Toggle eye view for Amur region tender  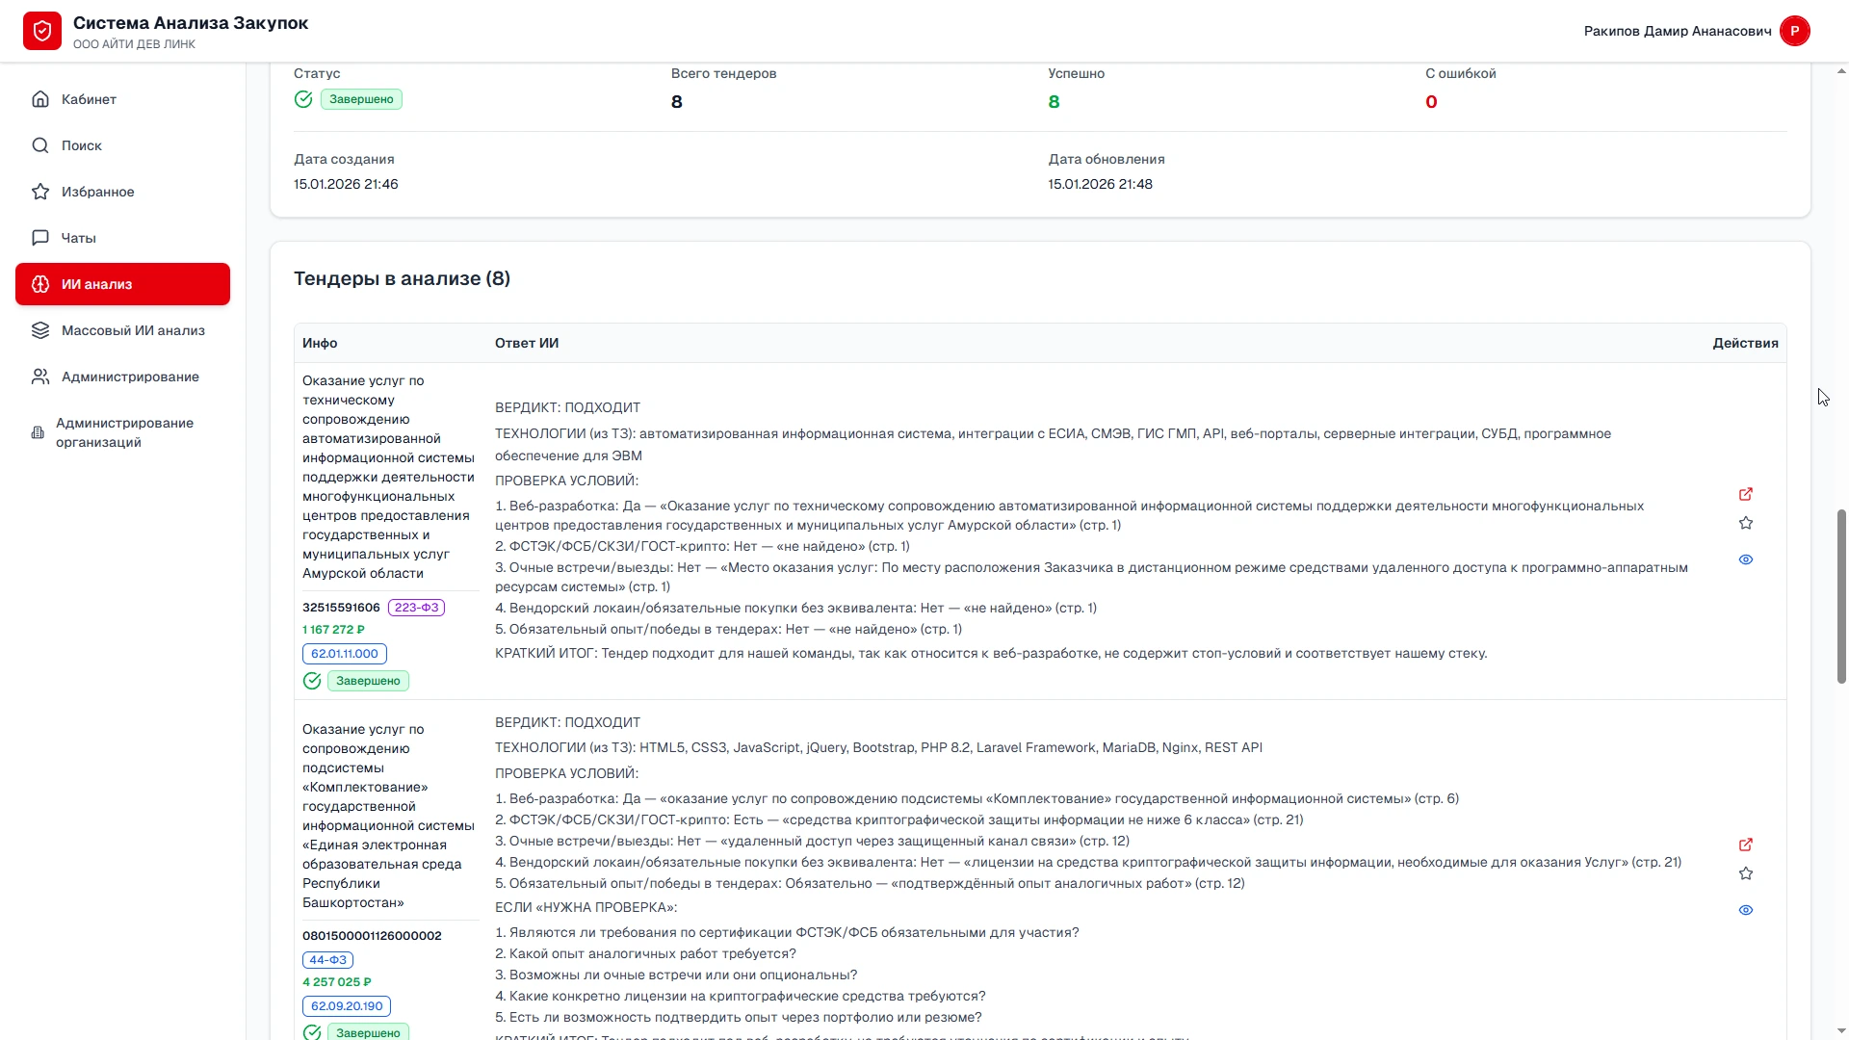1745,559
